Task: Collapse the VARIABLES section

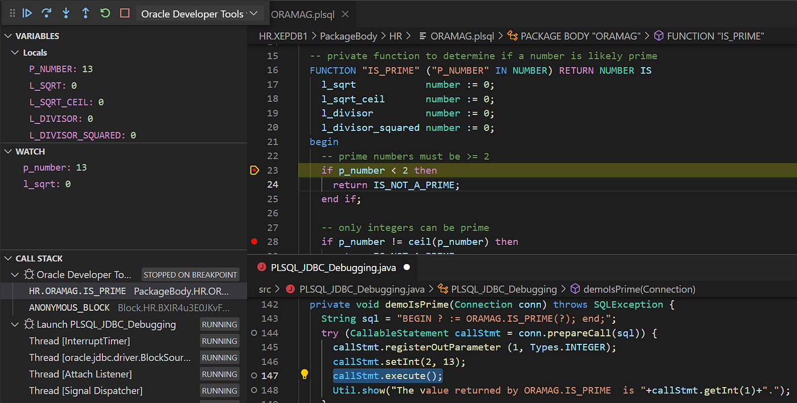Action: (9, 35)
